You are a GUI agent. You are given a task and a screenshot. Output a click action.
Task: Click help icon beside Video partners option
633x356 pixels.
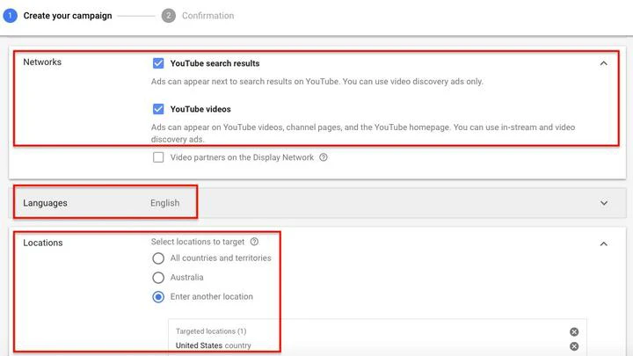pos(324,157)
